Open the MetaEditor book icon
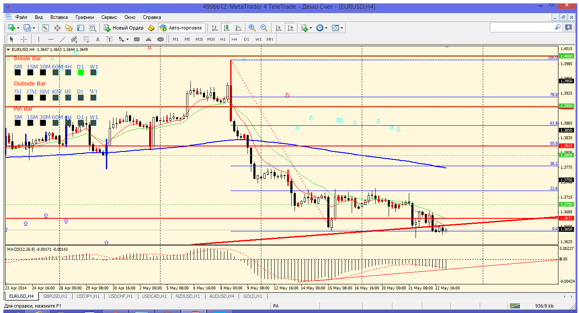 (151, 28)
